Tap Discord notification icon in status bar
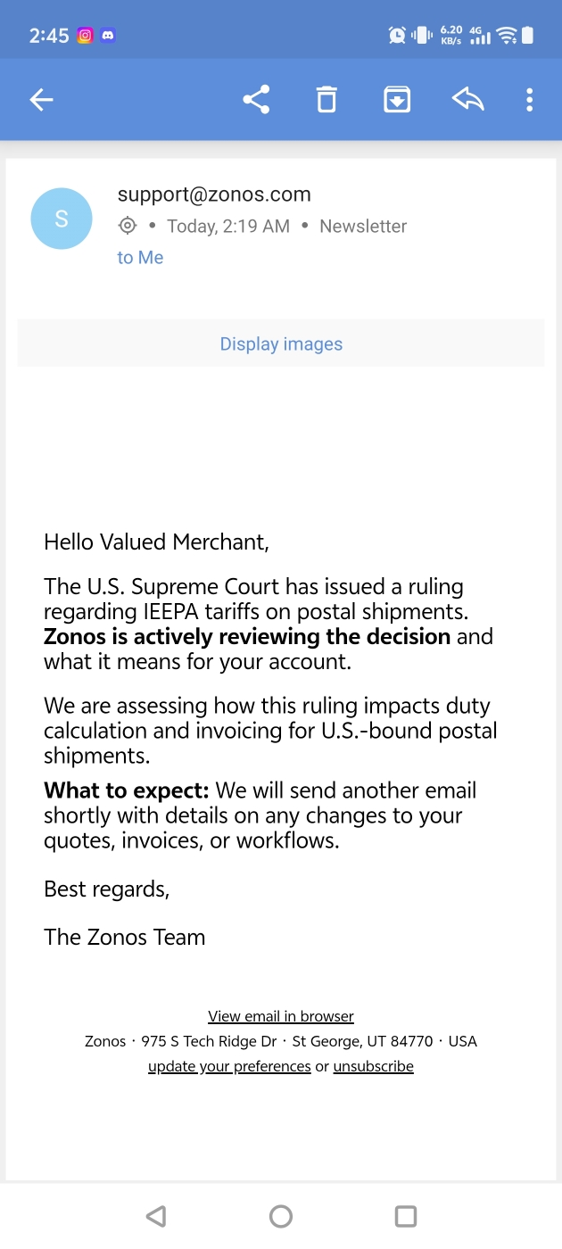Image resolution: width=562 pixels, height=1249 pixels. [x=108, y=36]
